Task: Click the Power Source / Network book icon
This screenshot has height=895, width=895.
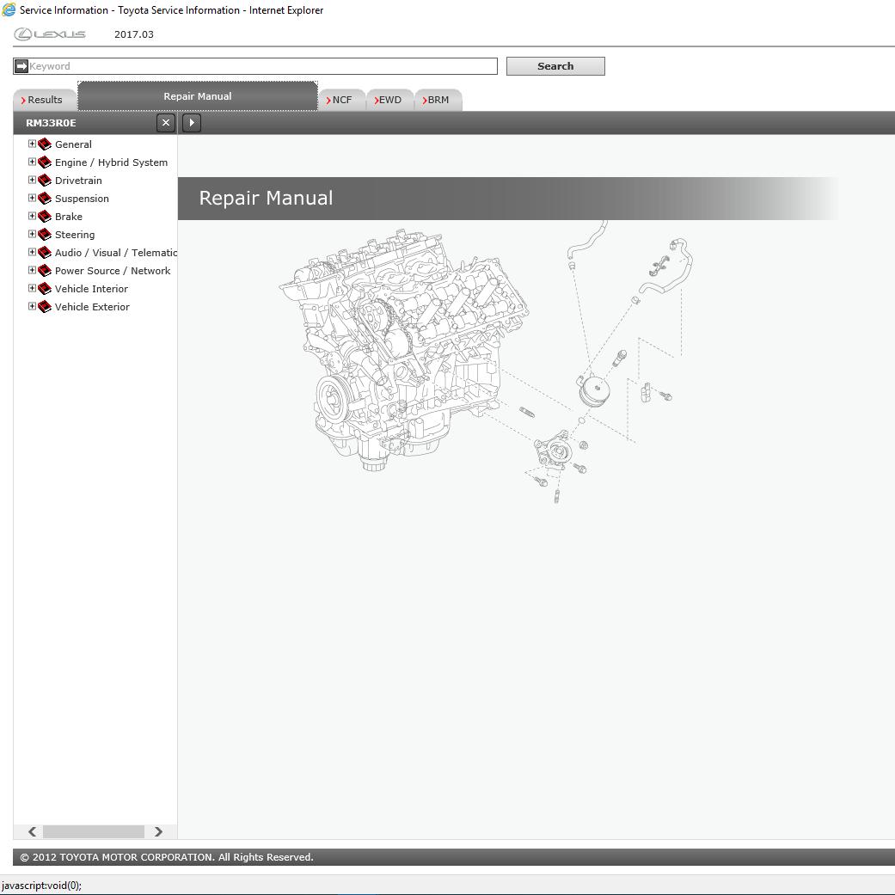Action: (x=45, y=271)
